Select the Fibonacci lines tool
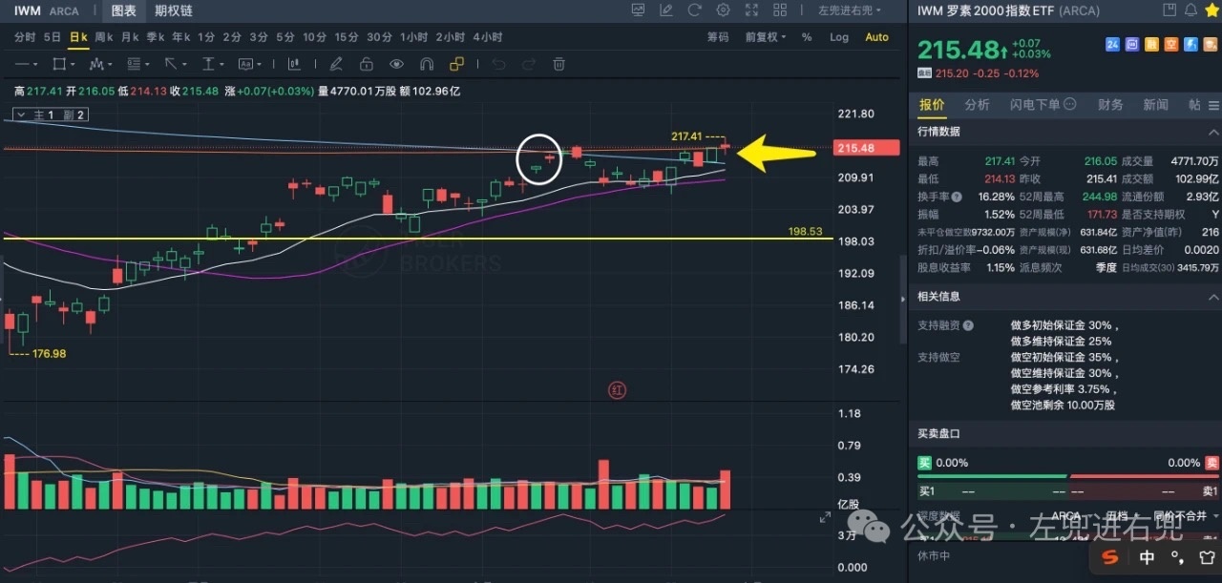 [x=133, y=64]
